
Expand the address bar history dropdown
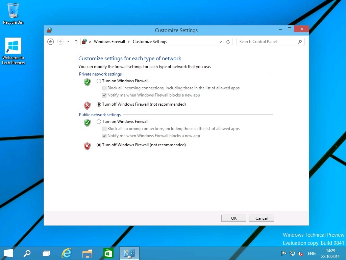[221, 42]
